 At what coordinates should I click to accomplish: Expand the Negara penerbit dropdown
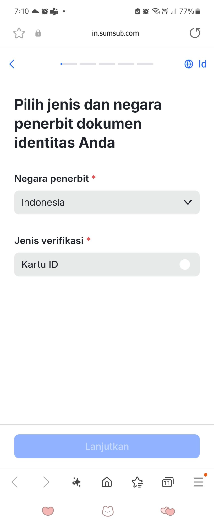coord(107,202)
